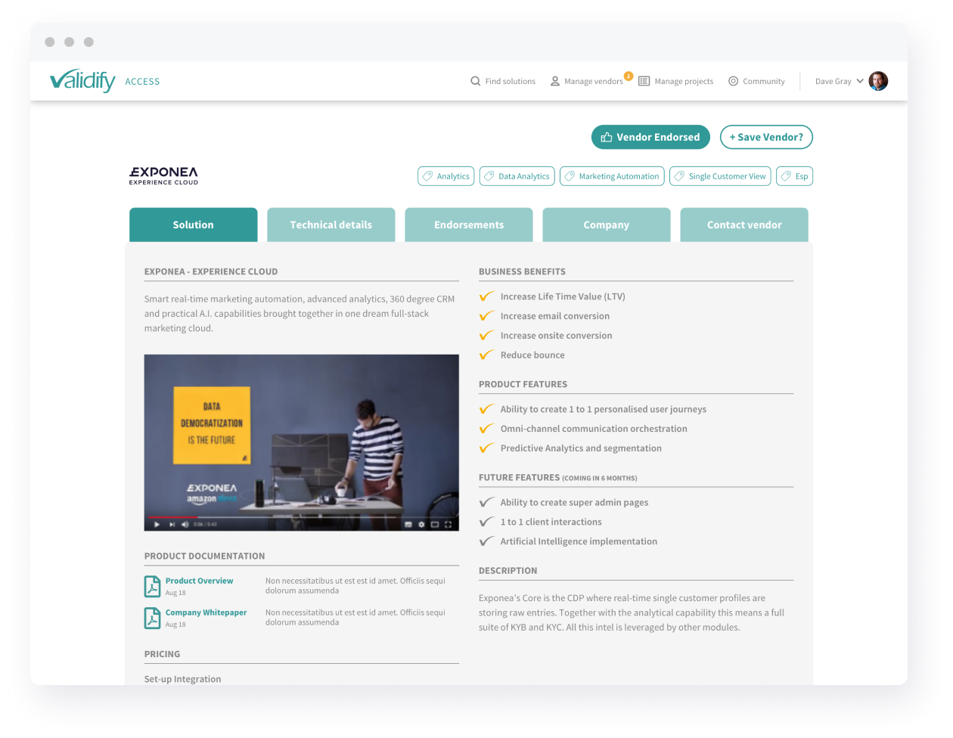This screenshot has height=738, width=953.
Task: Mute the video volume
Action: 185,525
